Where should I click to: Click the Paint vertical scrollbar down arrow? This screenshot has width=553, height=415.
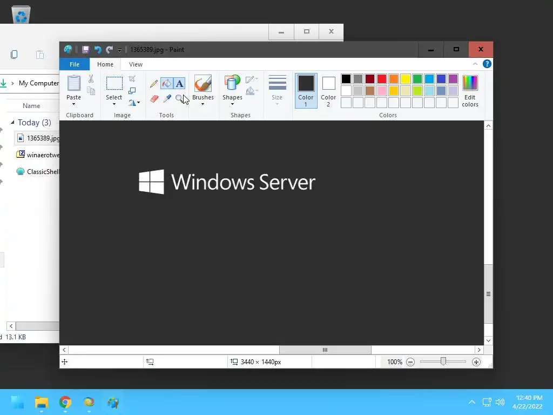(488, 340)
